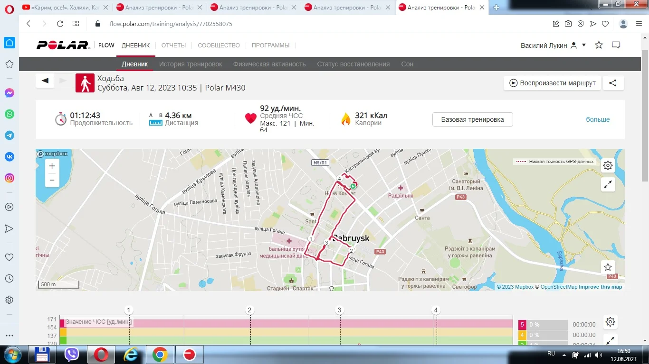Image resolution: width=649 pixels, height=364 pixels.
Task: Zoom in on the map
Action: tap(52, 166)
